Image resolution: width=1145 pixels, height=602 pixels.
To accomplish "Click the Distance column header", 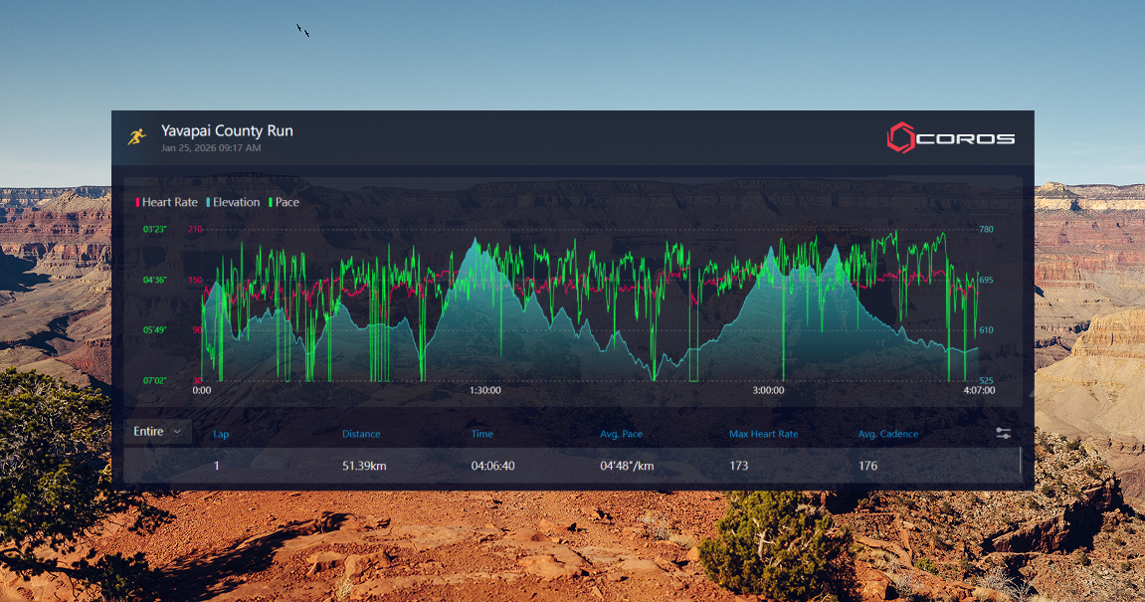I will tap(361, 434).
